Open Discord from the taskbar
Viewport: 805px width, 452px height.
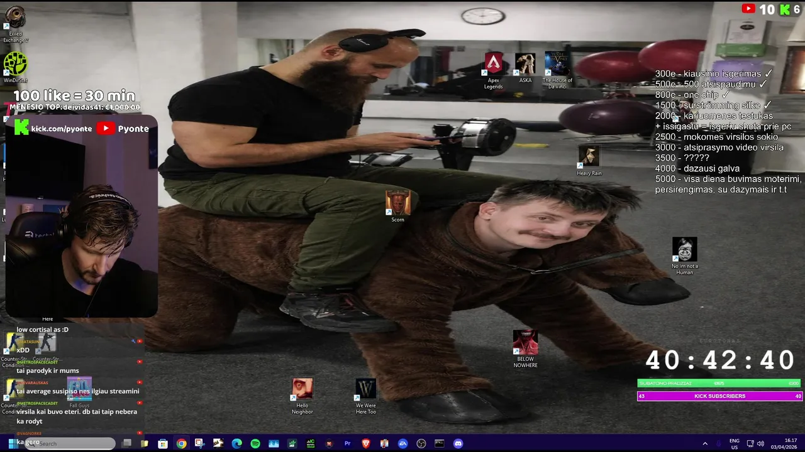coord(458,443)
